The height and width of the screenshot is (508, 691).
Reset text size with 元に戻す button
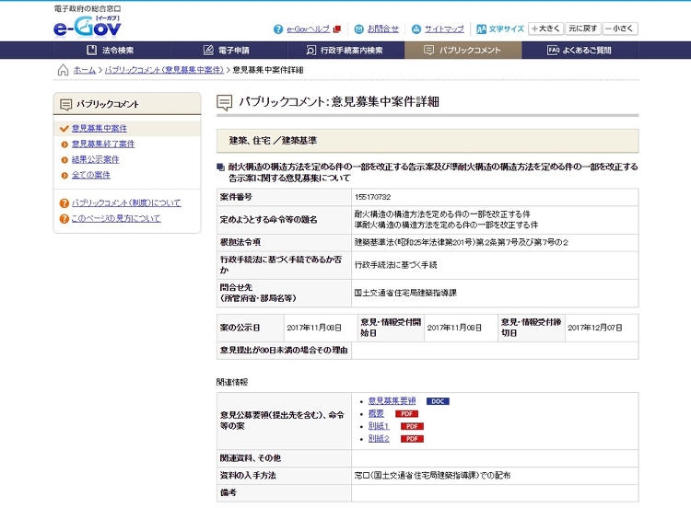tap(582, 29)
